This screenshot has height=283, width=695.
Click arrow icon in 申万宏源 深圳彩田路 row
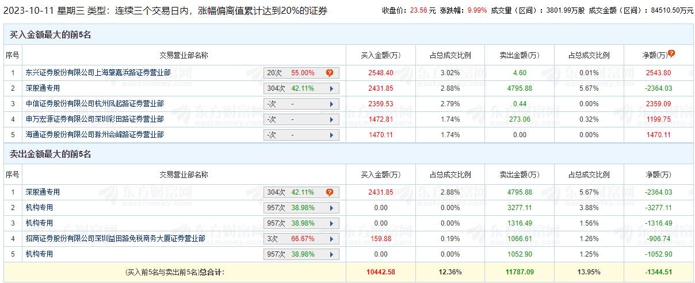point(331,119)
